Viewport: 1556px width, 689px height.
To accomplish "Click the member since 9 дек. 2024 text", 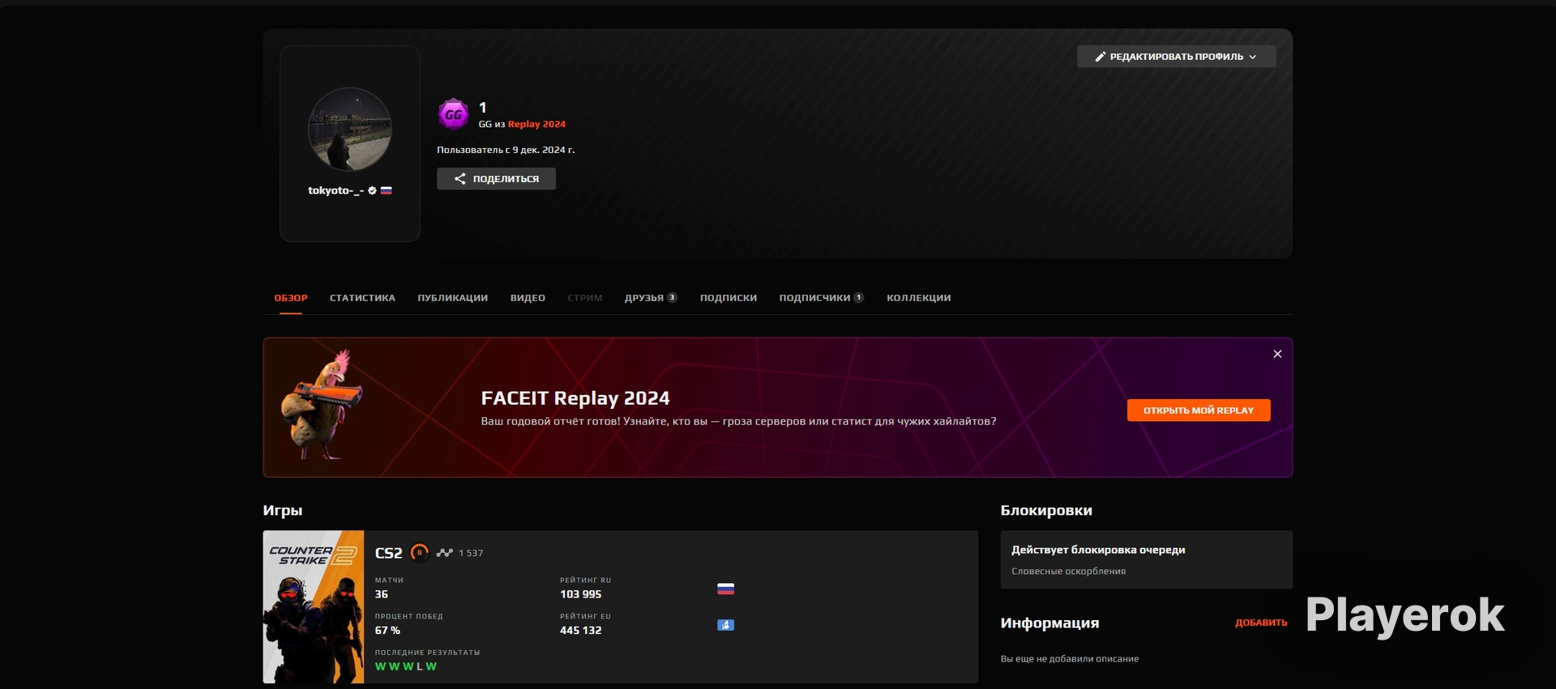I will point(506,150).
